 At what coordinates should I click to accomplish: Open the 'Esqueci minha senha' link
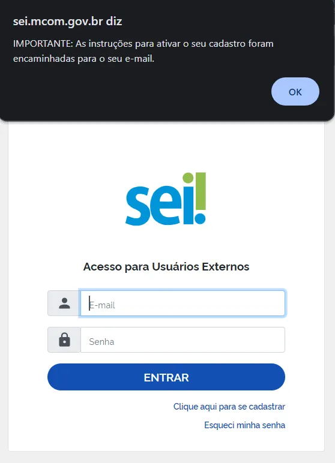(x=244, y=425)
